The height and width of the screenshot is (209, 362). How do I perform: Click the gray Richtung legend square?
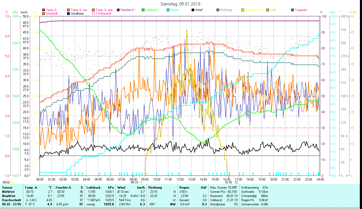pyautogui.click(x=218, y=10)
